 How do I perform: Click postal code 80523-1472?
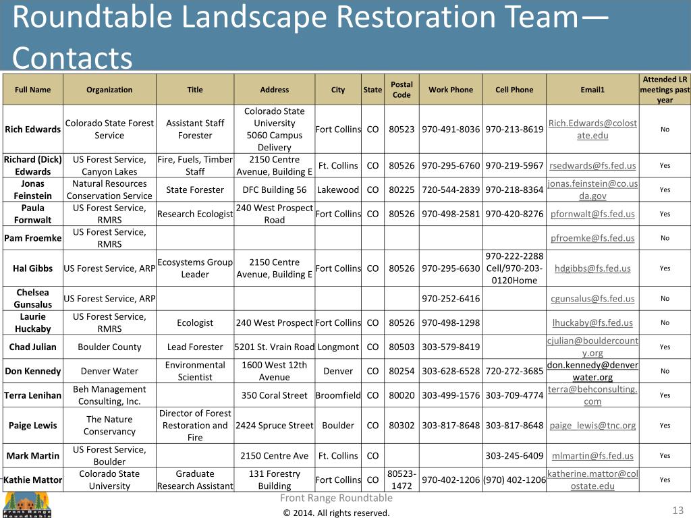[402, 480]
